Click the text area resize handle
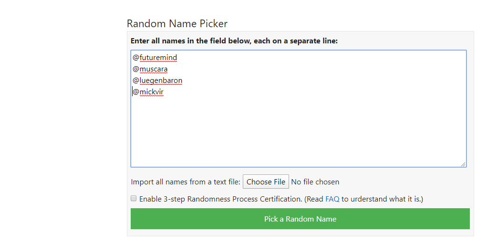The image size is (487, 243). point(463,164)
